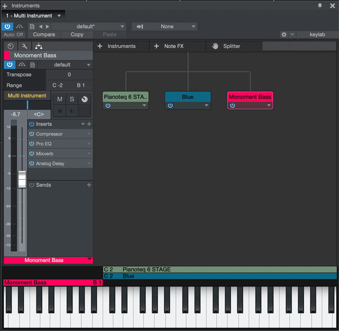The height and width of the screenshot is (331, 339).
Task: Mute the channel with the M button
Action: [x=59, y=99]
